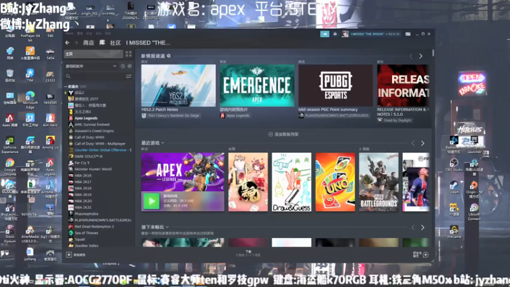Screen dimensions: 510x287
Task: Open Among Us desktop icon
Action: 50,142
